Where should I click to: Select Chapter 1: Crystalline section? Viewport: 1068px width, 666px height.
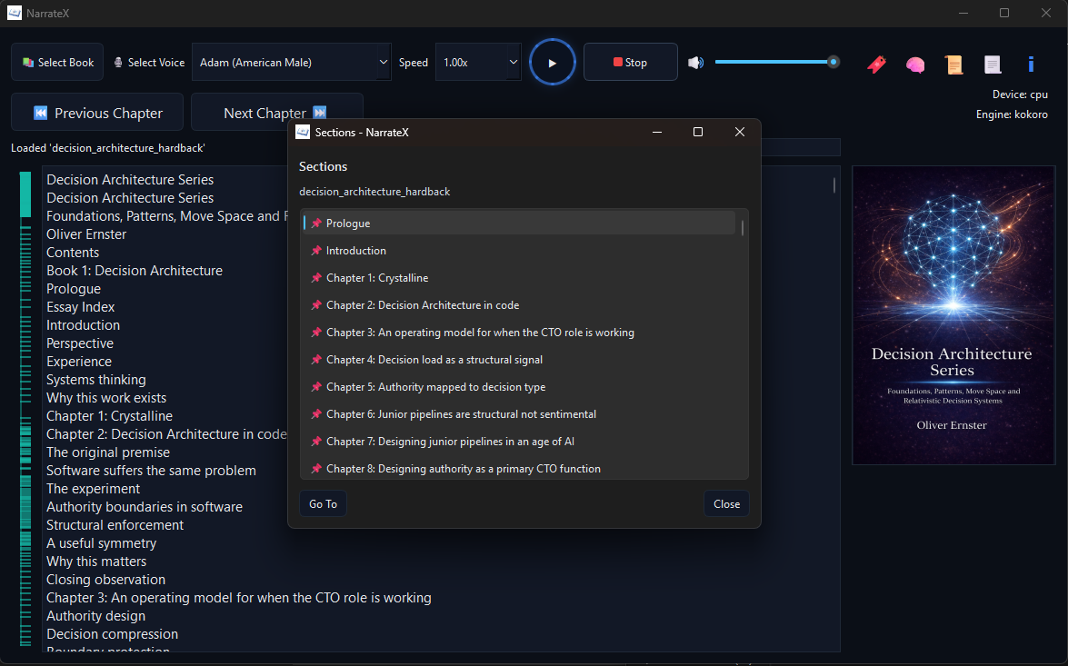pyautogui.click(x=377, y=278)
